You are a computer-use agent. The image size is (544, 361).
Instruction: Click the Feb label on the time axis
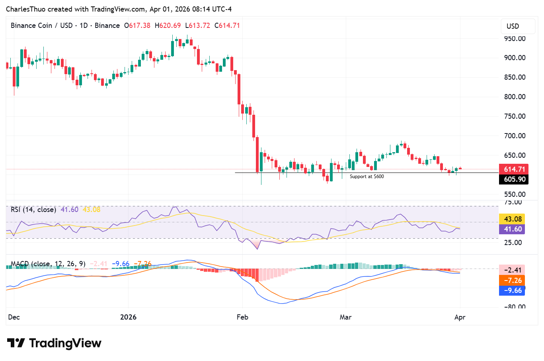point(242,317)
